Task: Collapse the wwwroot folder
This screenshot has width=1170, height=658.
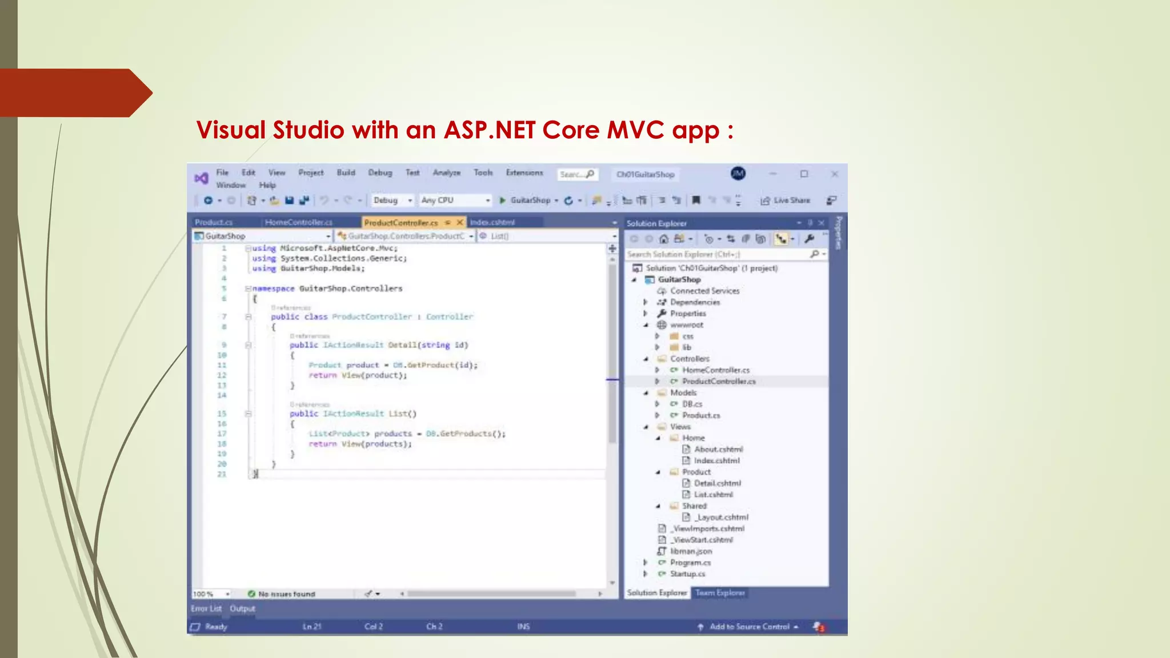Action: (646, 325)
